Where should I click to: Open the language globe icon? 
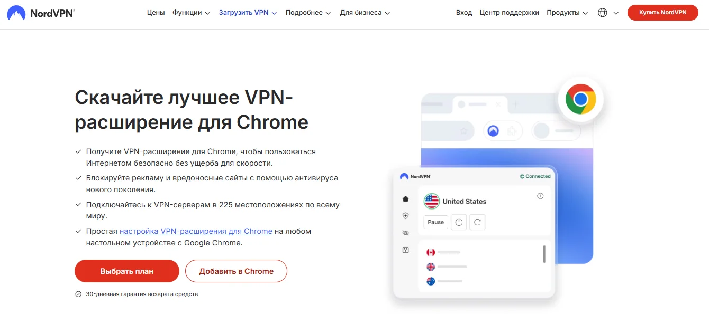click(602, 13)
